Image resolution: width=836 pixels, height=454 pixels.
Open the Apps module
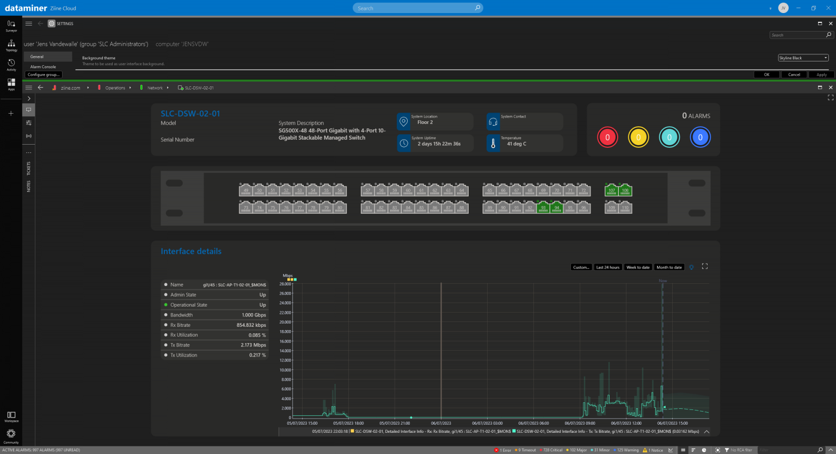pos(11,86)
